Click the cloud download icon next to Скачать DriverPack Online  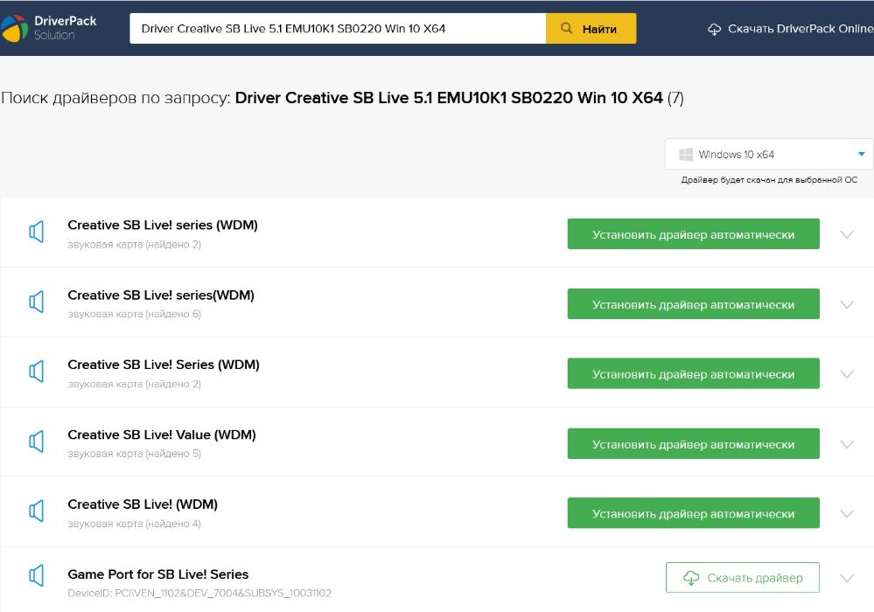(x=715, y=29)
